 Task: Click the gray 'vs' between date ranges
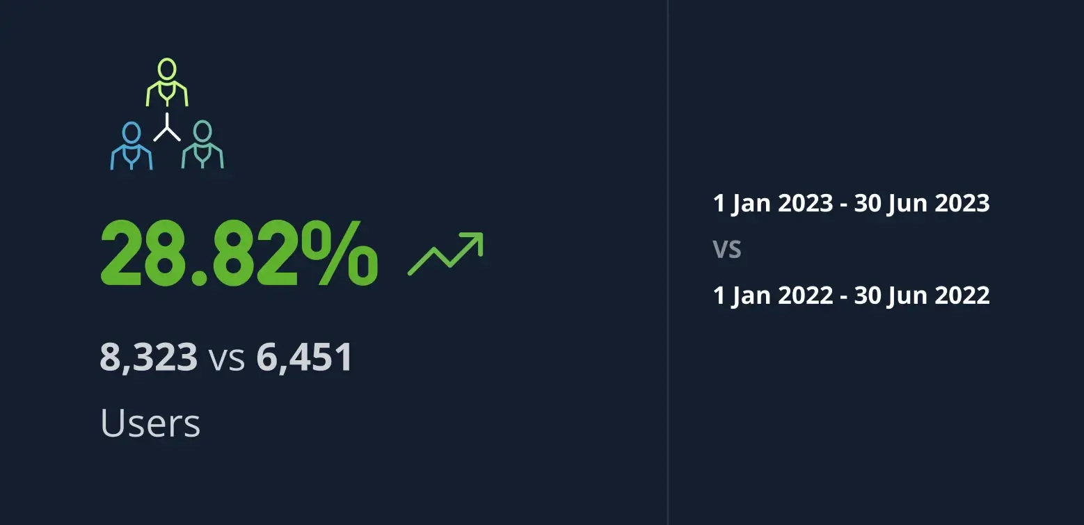point(727,249)
